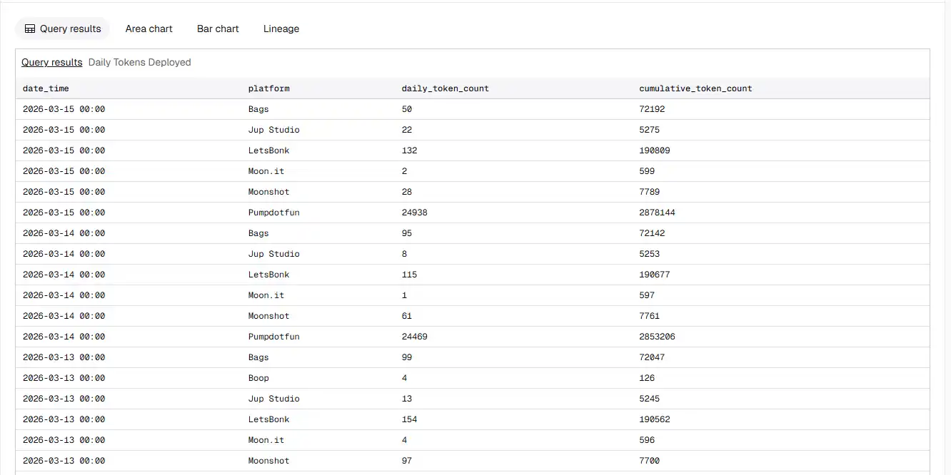
Task: Switch to the Area chart tab
Action: [149, 29]
